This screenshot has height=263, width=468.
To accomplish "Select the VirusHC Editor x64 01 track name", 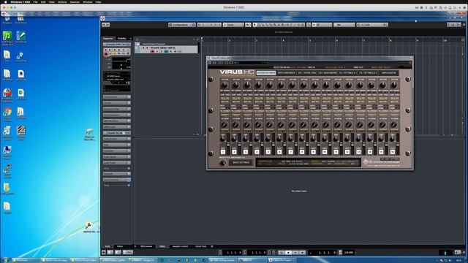I will [x=162, y=47].
